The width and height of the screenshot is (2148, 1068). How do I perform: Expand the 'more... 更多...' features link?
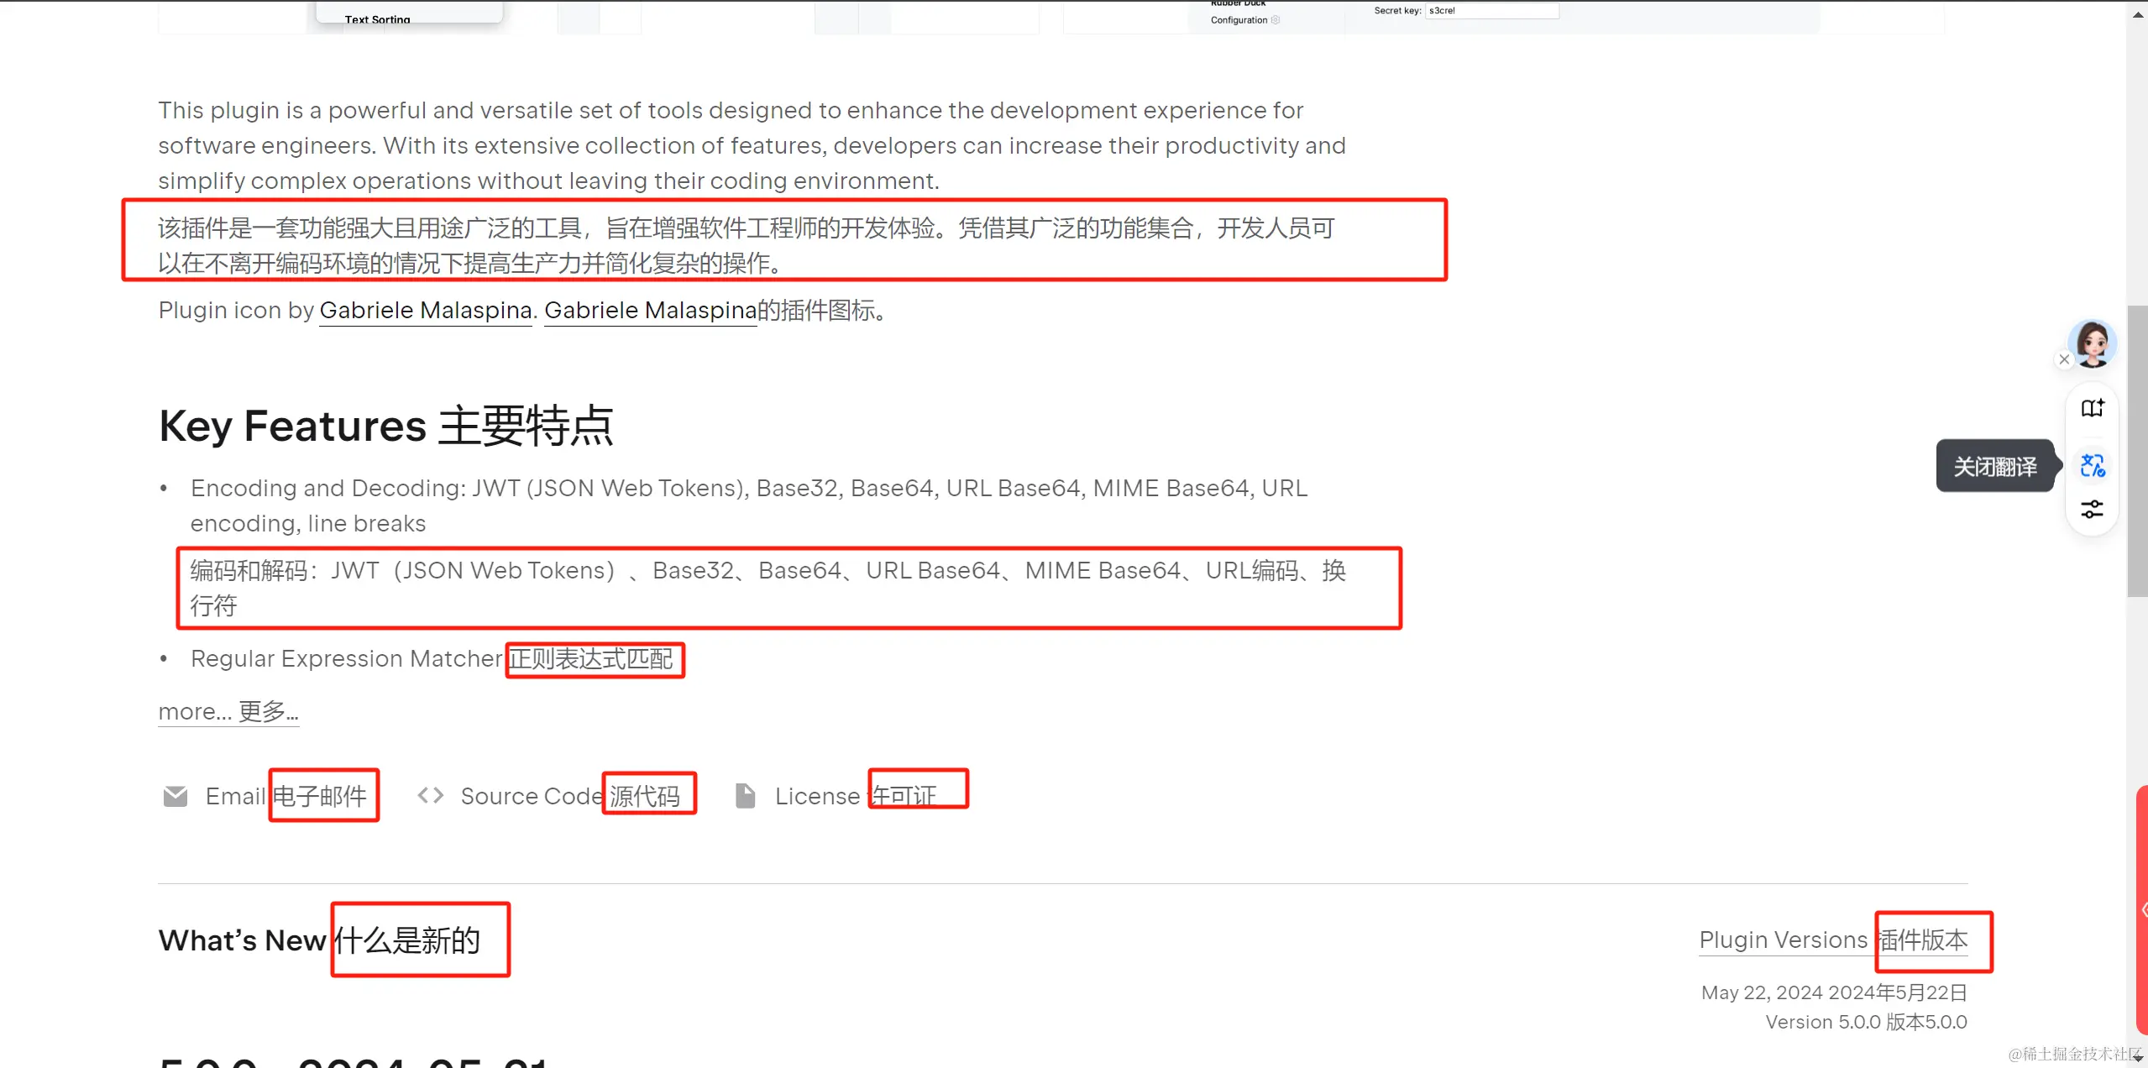tap(228, 711)
